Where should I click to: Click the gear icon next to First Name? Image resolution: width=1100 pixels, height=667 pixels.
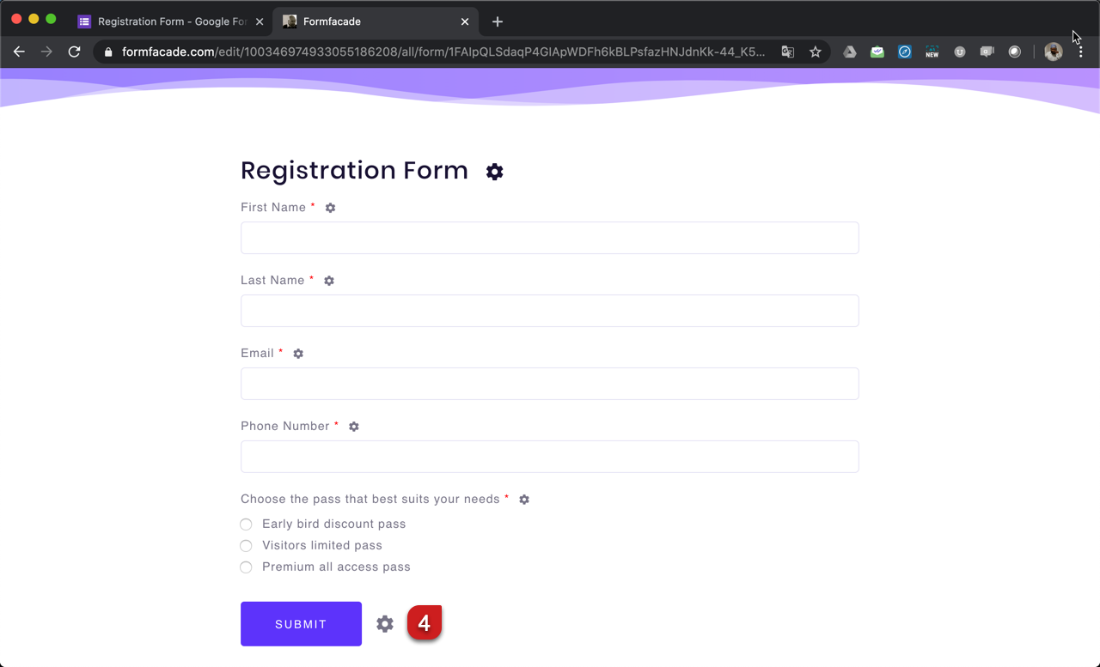coord(330,208)
